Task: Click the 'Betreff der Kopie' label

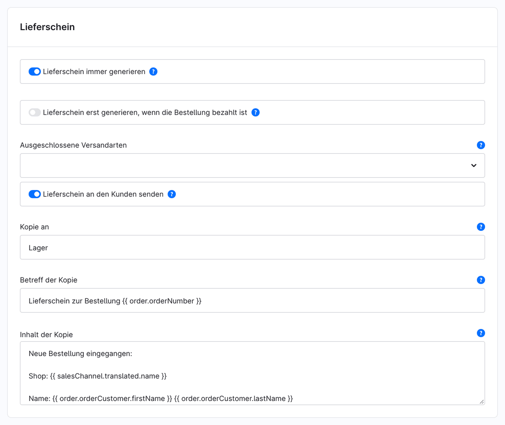Action: point(49,280)
